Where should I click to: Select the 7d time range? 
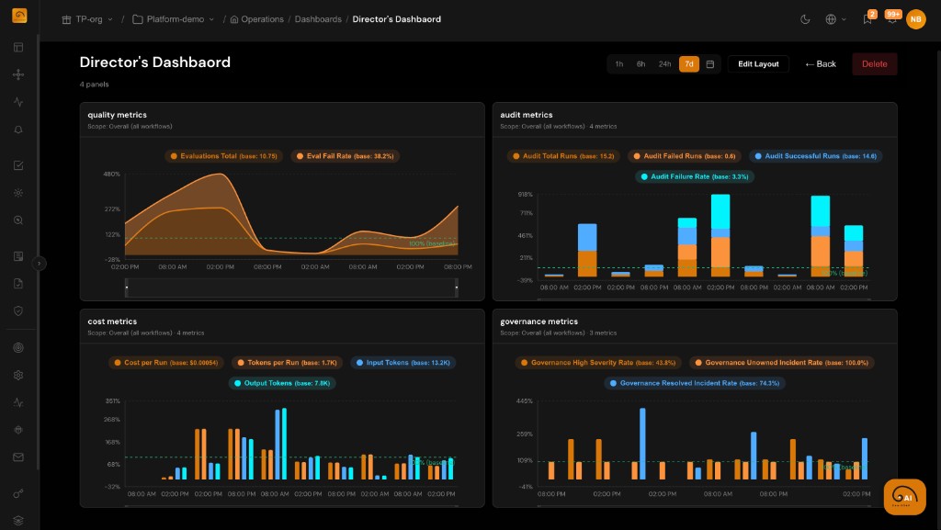click(x=689, y=64)
